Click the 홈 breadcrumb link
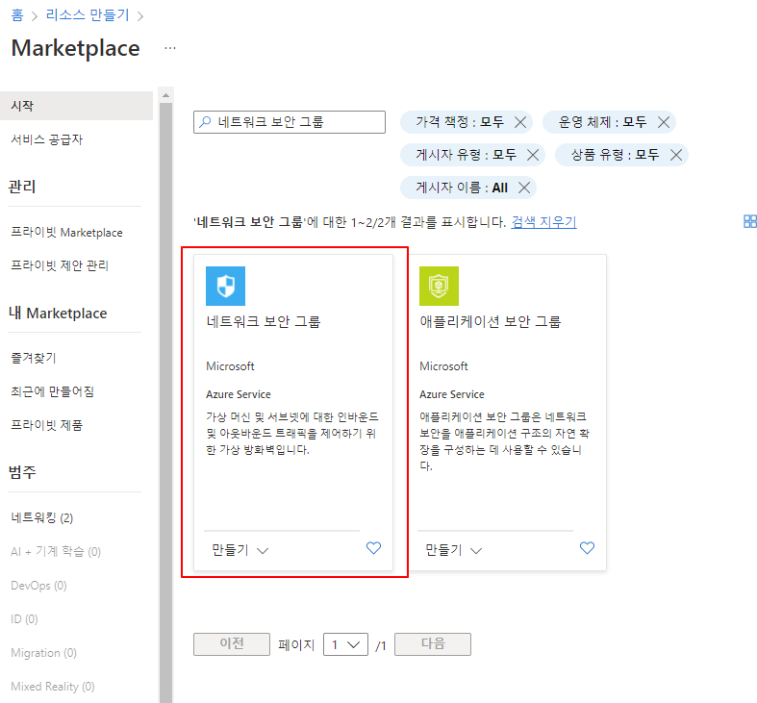 pos(17,15)
